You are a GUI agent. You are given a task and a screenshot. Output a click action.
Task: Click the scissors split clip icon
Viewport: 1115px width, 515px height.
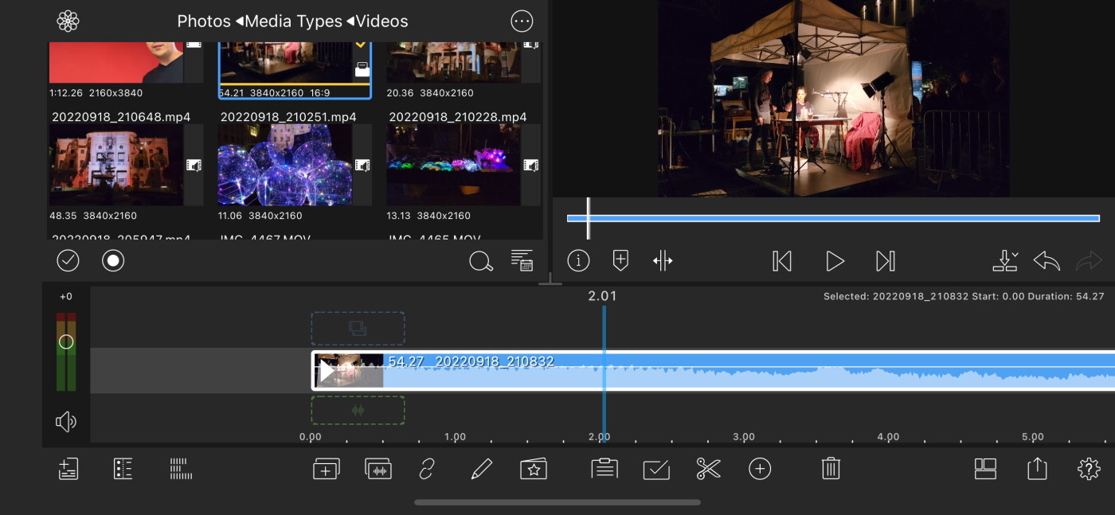coord(708,469)
